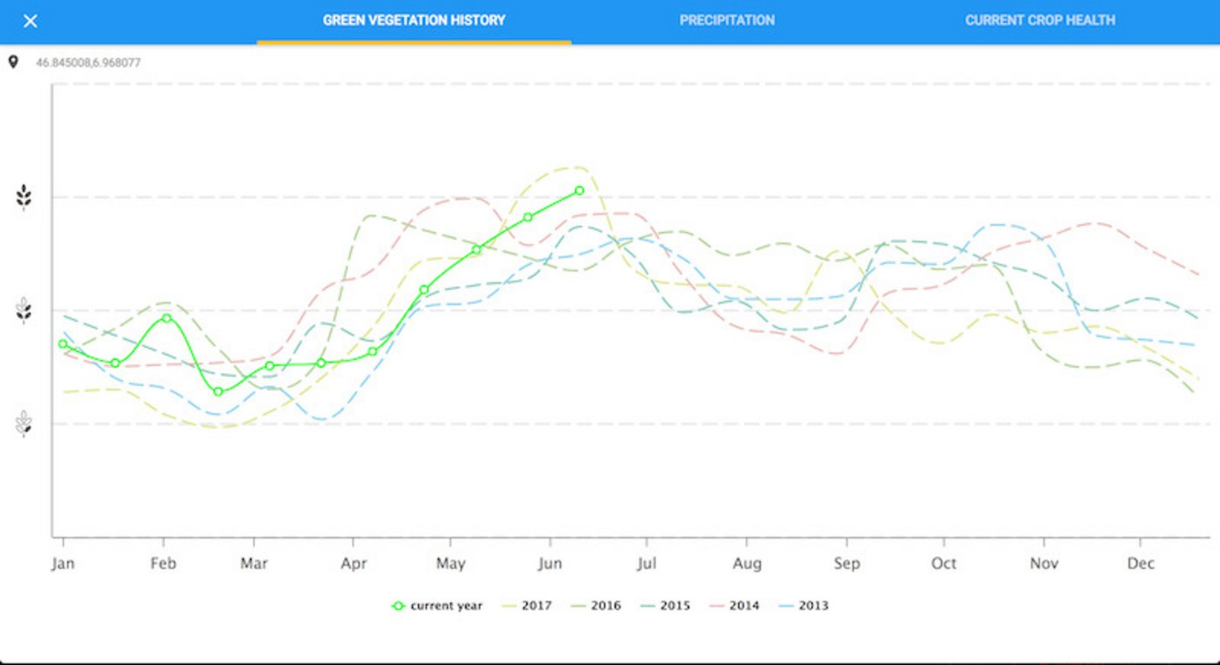Click the location pin icon
This screenshot has height=665, width=1220.
tap(13, 63)
